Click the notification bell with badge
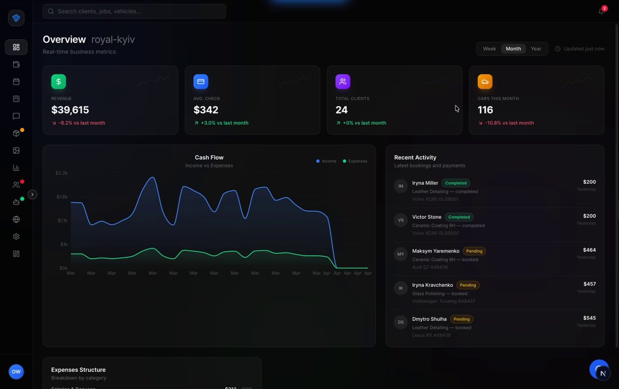 click(x=602, y=11)
